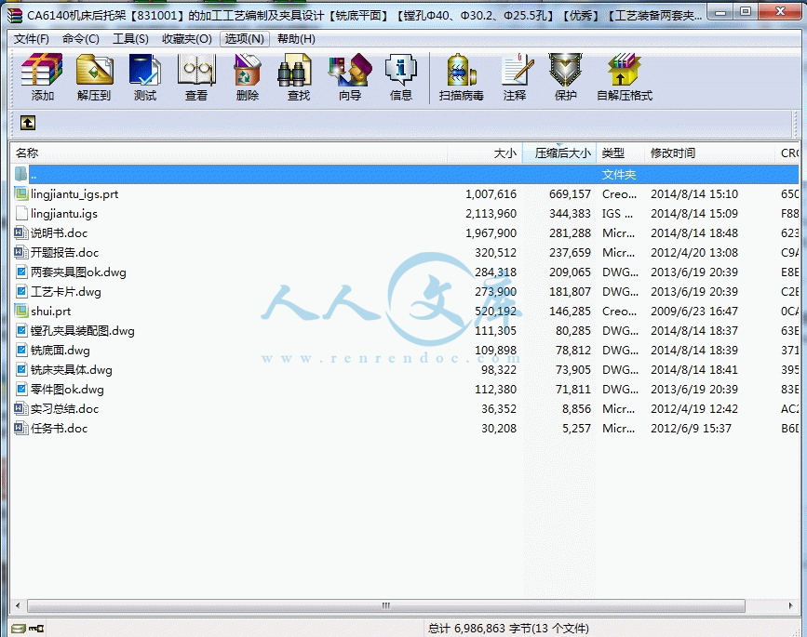Select the lingjiantu.igs blank file icon
The width and height of the screenshot is (807, 637).
(x=21, y=213)
